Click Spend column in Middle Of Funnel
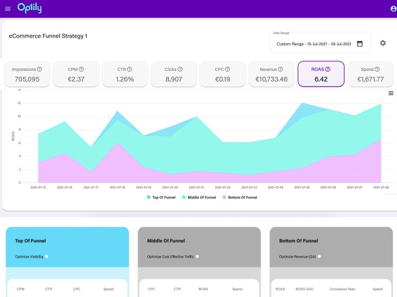Viewport: 397px width, 297px height. coord(237,289)
